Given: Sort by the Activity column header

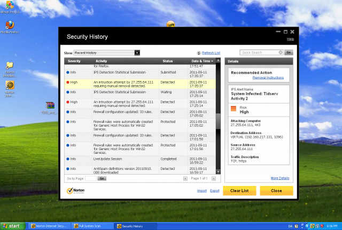Looking at the screenshot, I should tap(101, 61).
